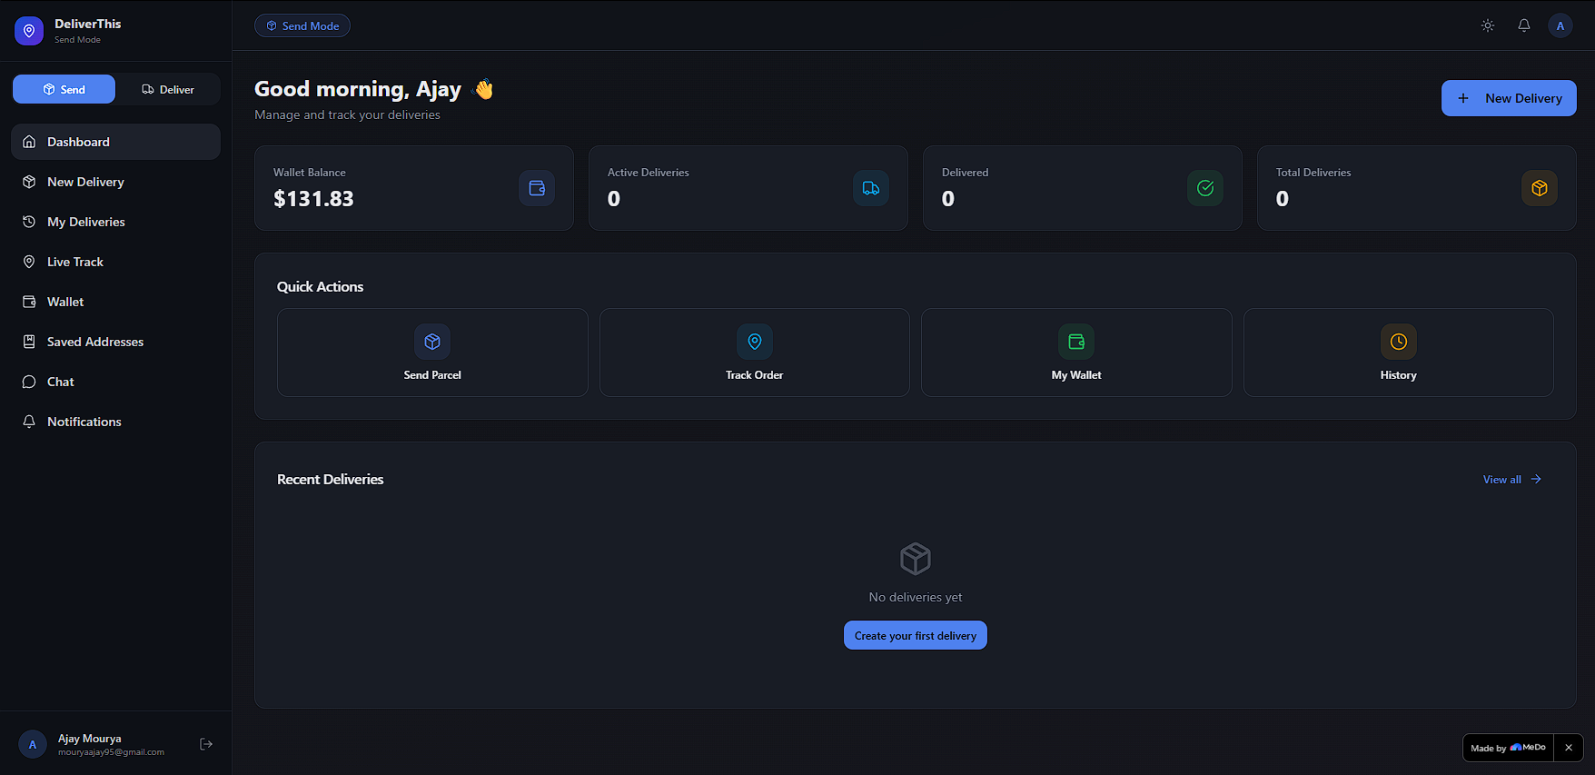Click the My Deliveries history icon in sidebar

click(29, 222)
